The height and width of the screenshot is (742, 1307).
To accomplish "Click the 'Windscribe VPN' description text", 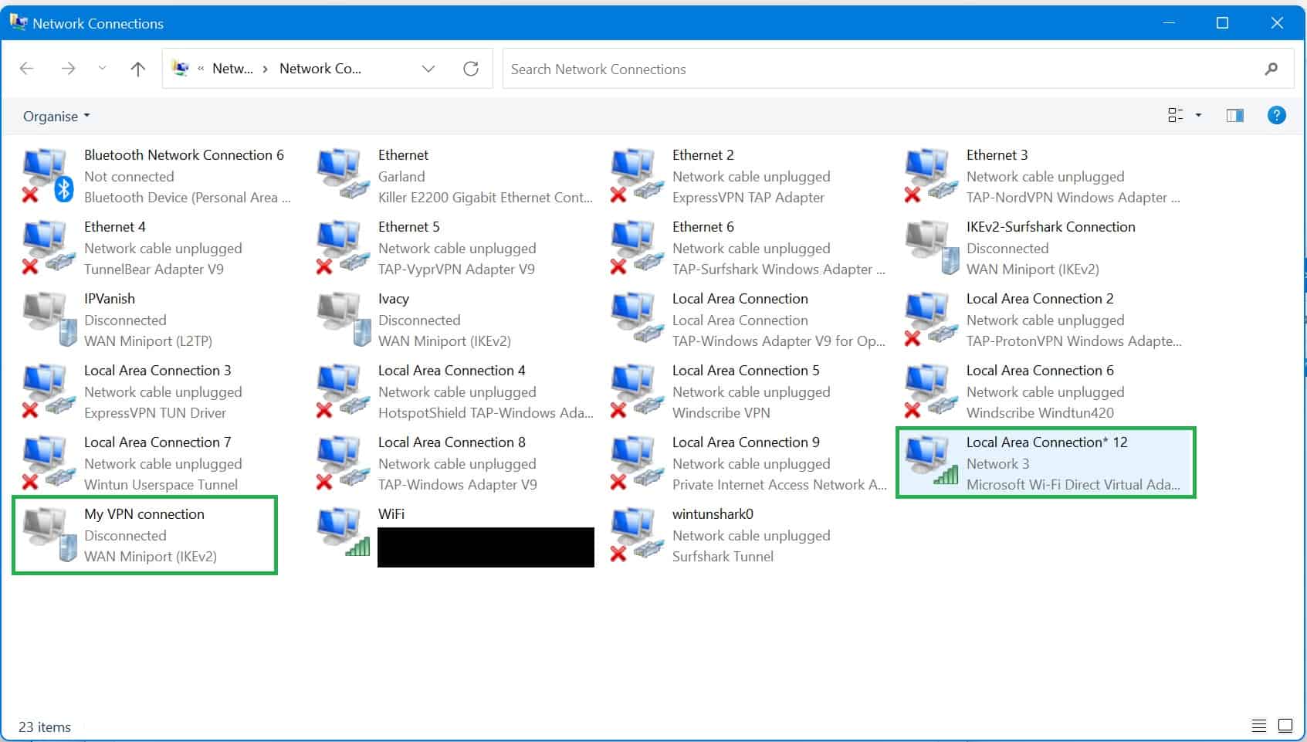I will coord(721,413).
